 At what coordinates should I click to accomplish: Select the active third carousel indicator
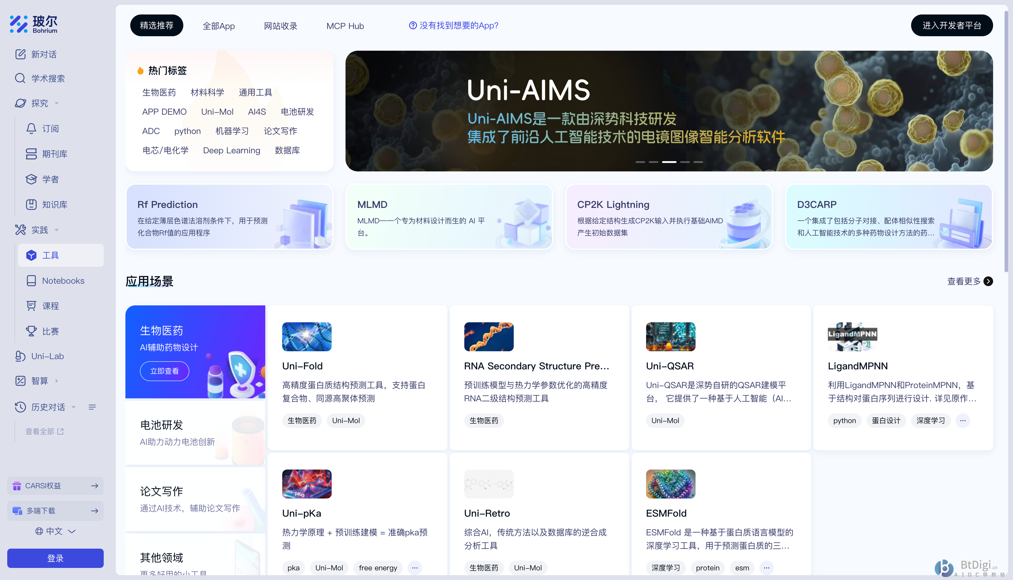tap(669, 162)
